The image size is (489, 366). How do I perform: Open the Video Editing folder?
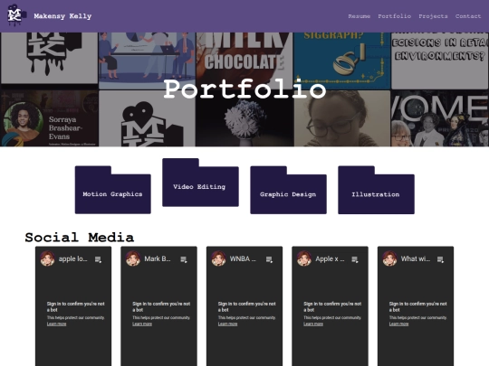[x=200, y=183]
